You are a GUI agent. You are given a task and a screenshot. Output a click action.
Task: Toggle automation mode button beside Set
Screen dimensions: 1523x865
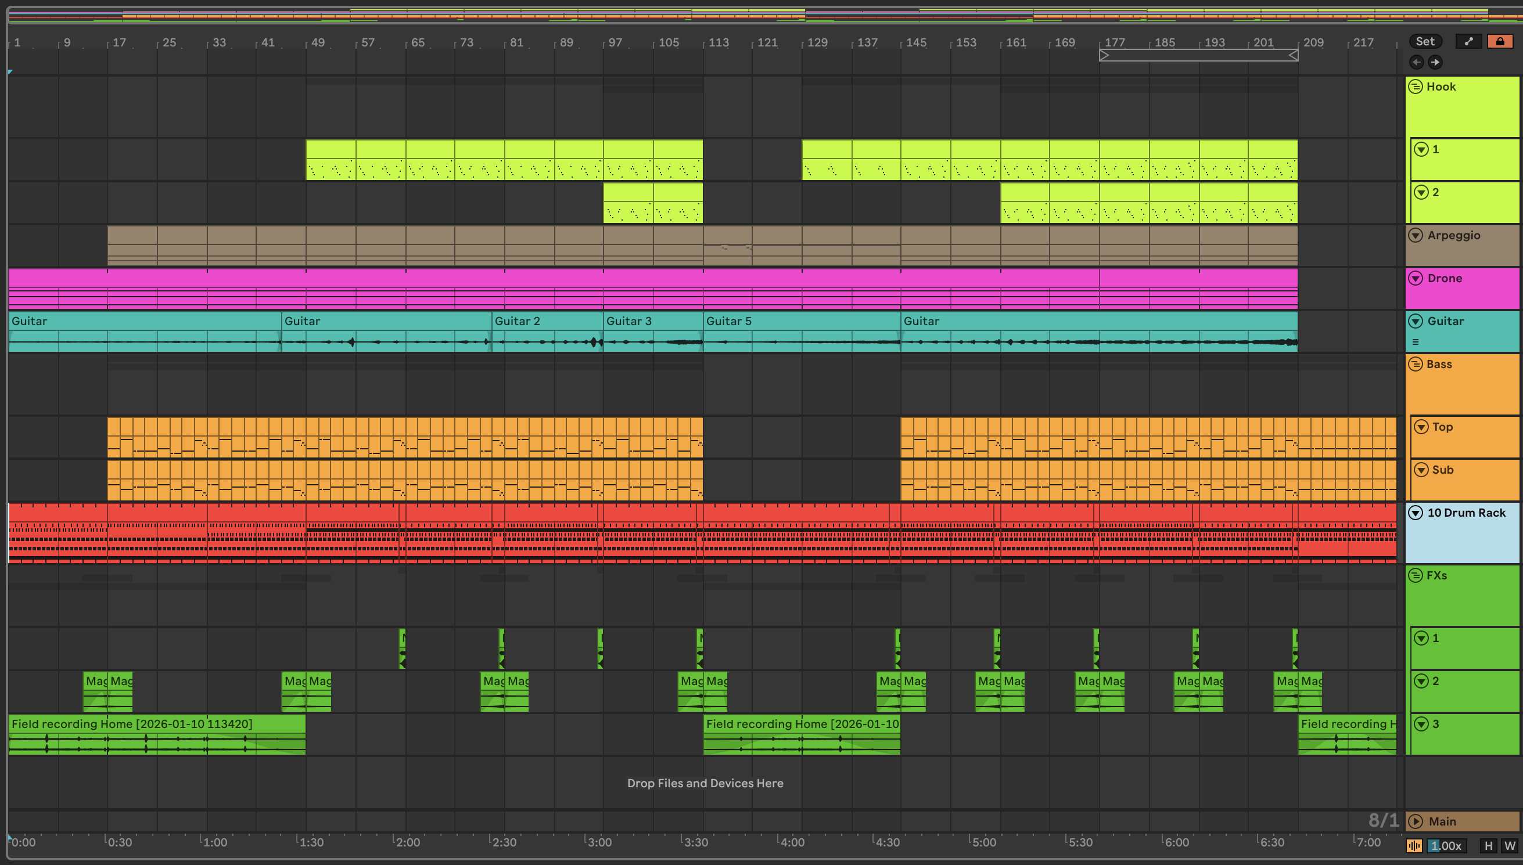[x=1469, y=41]
